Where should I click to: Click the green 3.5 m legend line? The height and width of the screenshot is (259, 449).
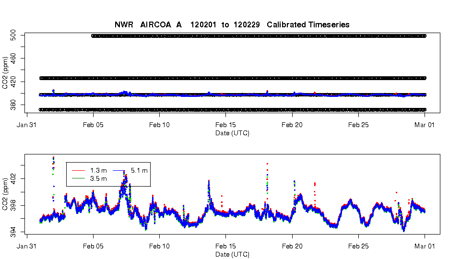click(78, 178)
